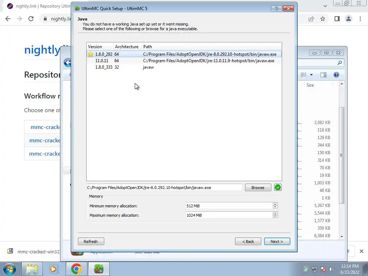Click the Chrome tab search chevron
Screen dimensions: 368x276
[x=325, y=6]
